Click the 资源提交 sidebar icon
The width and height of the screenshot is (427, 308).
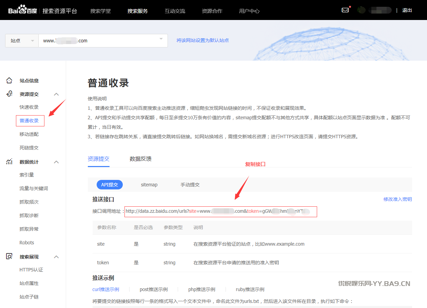9,94
